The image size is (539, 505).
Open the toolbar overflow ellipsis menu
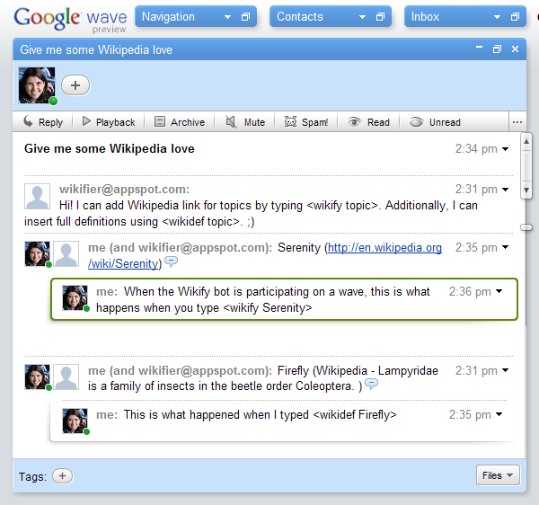coord(517,122)
